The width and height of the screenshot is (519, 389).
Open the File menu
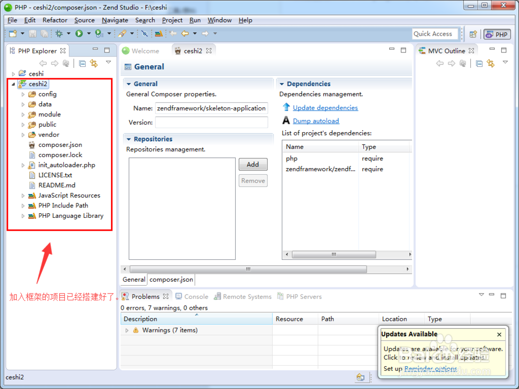pyautogui.click(x=12, y=20)
